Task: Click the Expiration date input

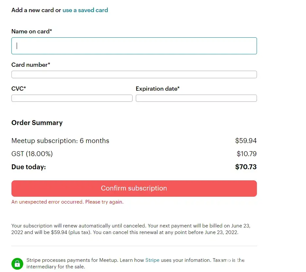Action: click(x=196, y=98)
